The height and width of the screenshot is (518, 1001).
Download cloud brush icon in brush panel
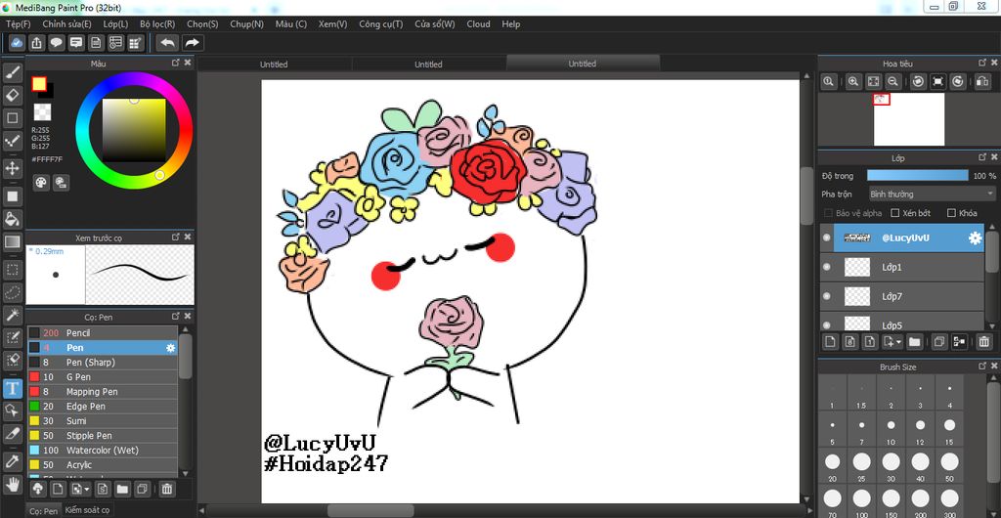(x=38, y=490)
